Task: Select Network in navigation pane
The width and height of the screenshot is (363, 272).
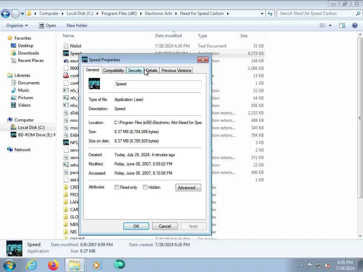Action: click(x=22, y=150)
